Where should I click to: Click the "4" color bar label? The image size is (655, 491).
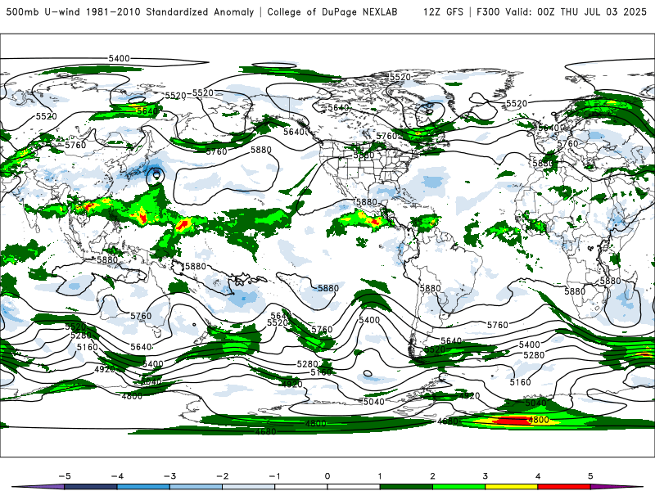click(538, 476)
